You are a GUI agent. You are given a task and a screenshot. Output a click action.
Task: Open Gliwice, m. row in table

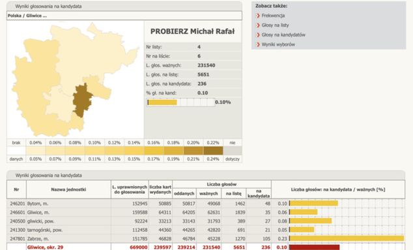[206, 212]
